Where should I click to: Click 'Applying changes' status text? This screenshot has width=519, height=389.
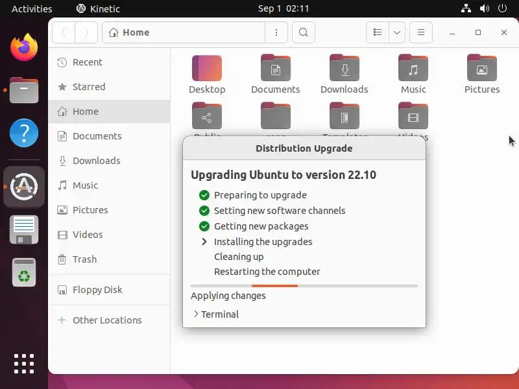pyautogui.click(x=228, y=296)
